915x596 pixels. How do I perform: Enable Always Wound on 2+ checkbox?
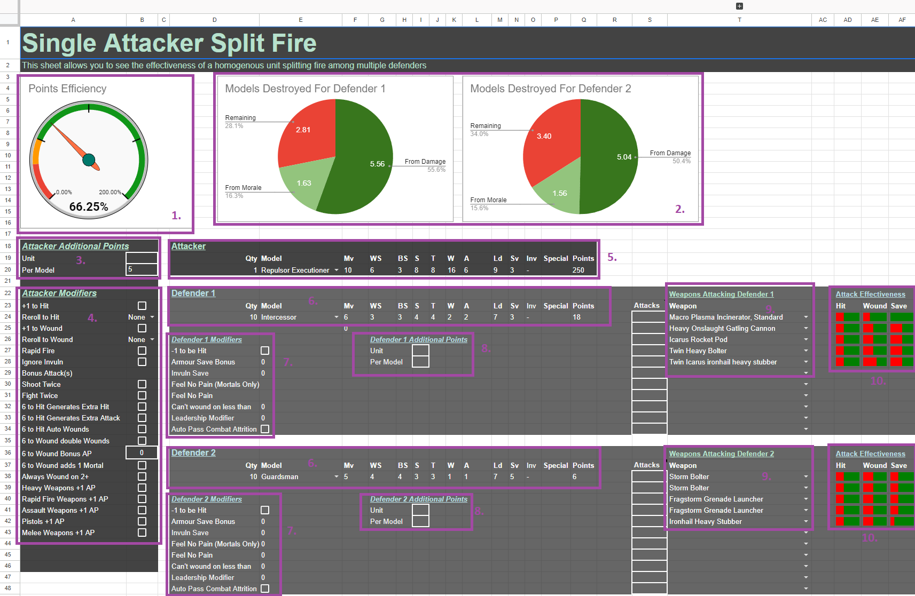(x=142, y=476)
